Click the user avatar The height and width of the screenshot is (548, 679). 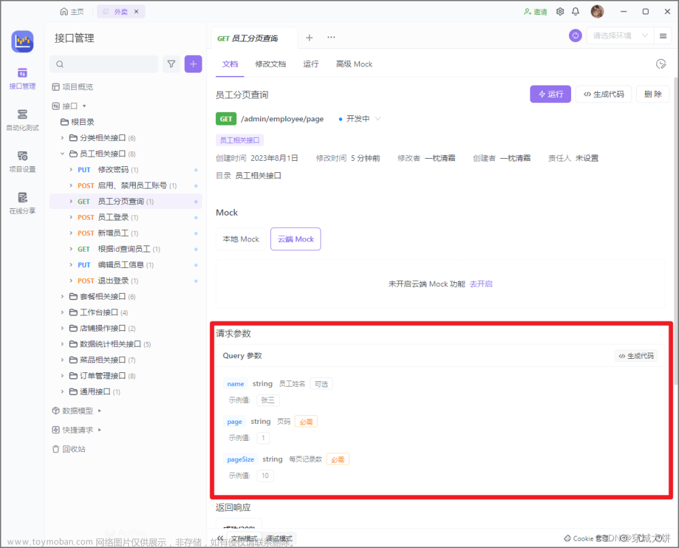[x=597, y=12]
